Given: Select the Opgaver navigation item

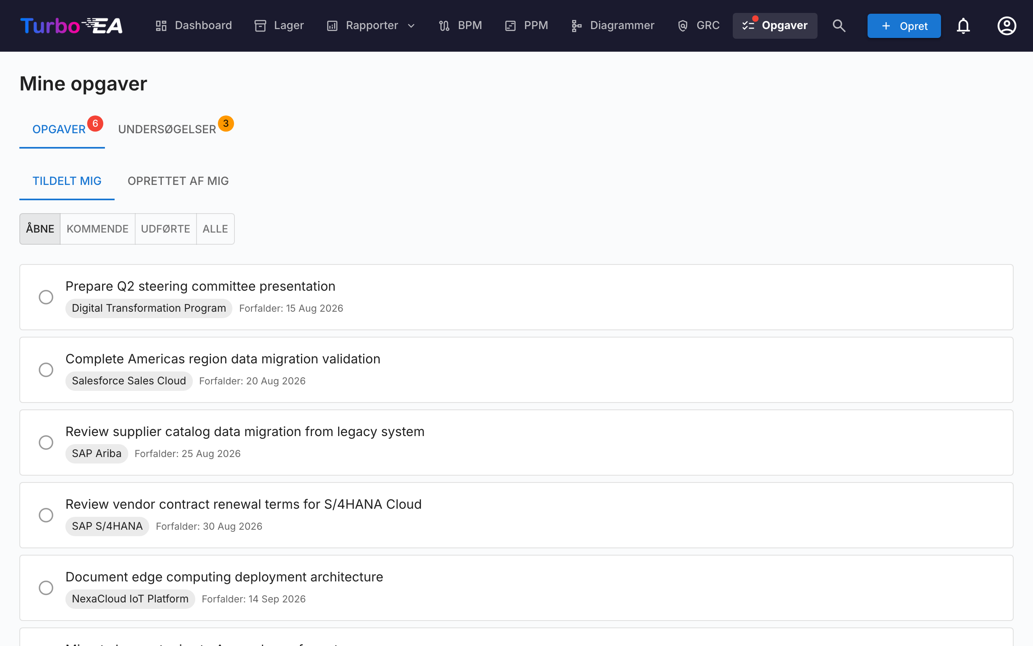Looking at the screenshot, I should [x=775, y=25].
